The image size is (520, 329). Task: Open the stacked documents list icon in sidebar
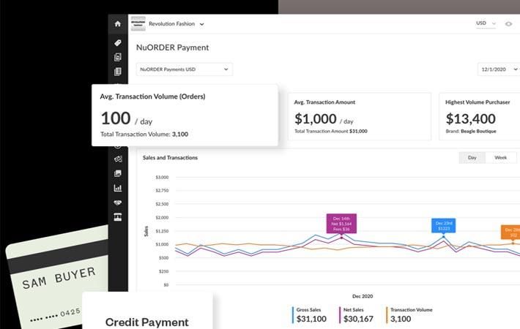(x=118, y=72)
